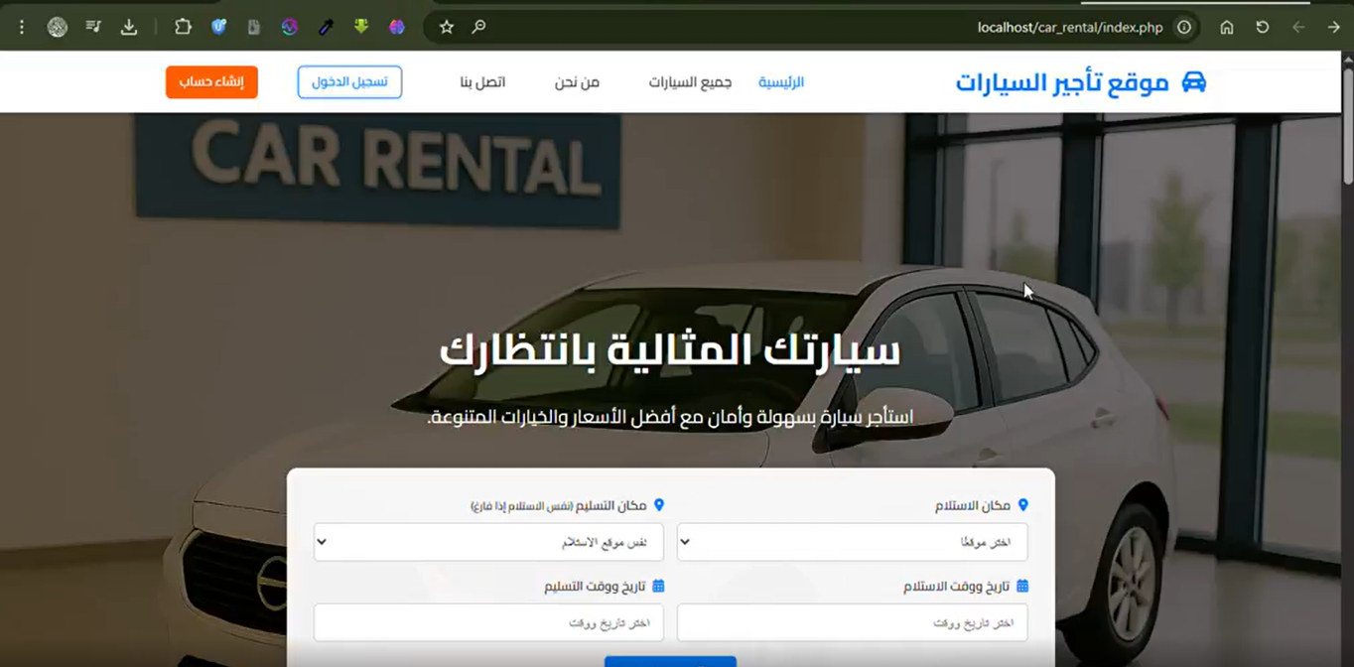The image size is (1354, 667).
Task: Click the map pin icon beside مكان التسليم
Action: 658,505
